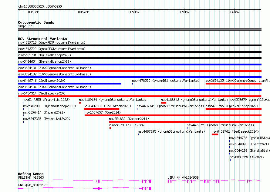Select the nsv6247356 Prakrithi2022 label
This screenshot has height=192, width=270.
point(47,119)
